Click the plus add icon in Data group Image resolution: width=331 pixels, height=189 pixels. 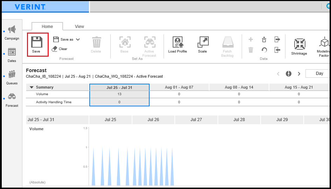[x=251, y=40]
